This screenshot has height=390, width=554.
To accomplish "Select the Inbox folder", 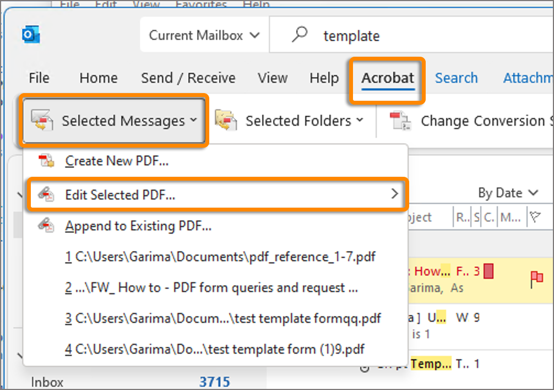I will pyautogui.click(x=47, y=382).
